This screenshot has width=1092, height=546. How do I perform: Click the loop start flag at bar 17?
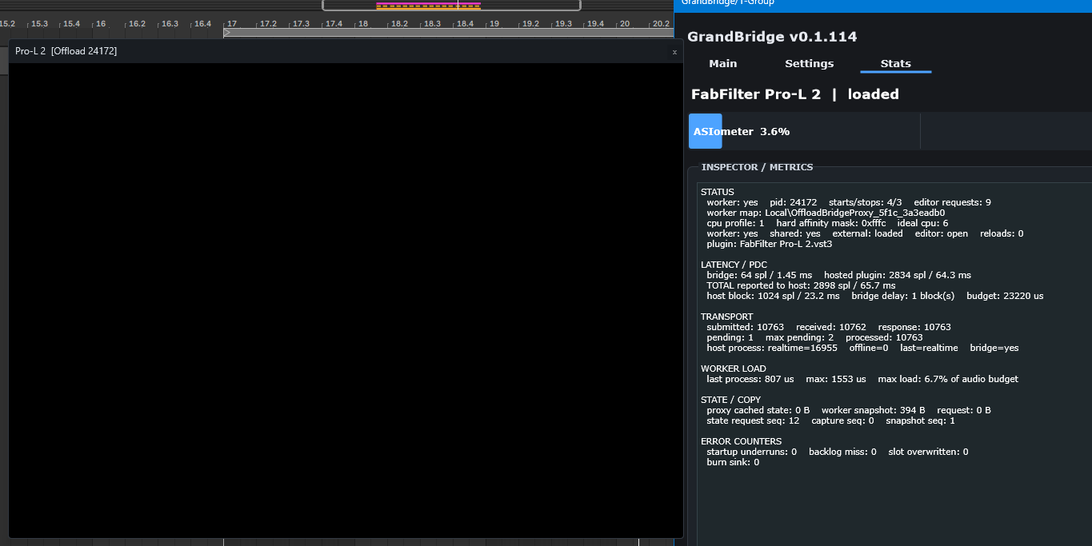(227, 33)
